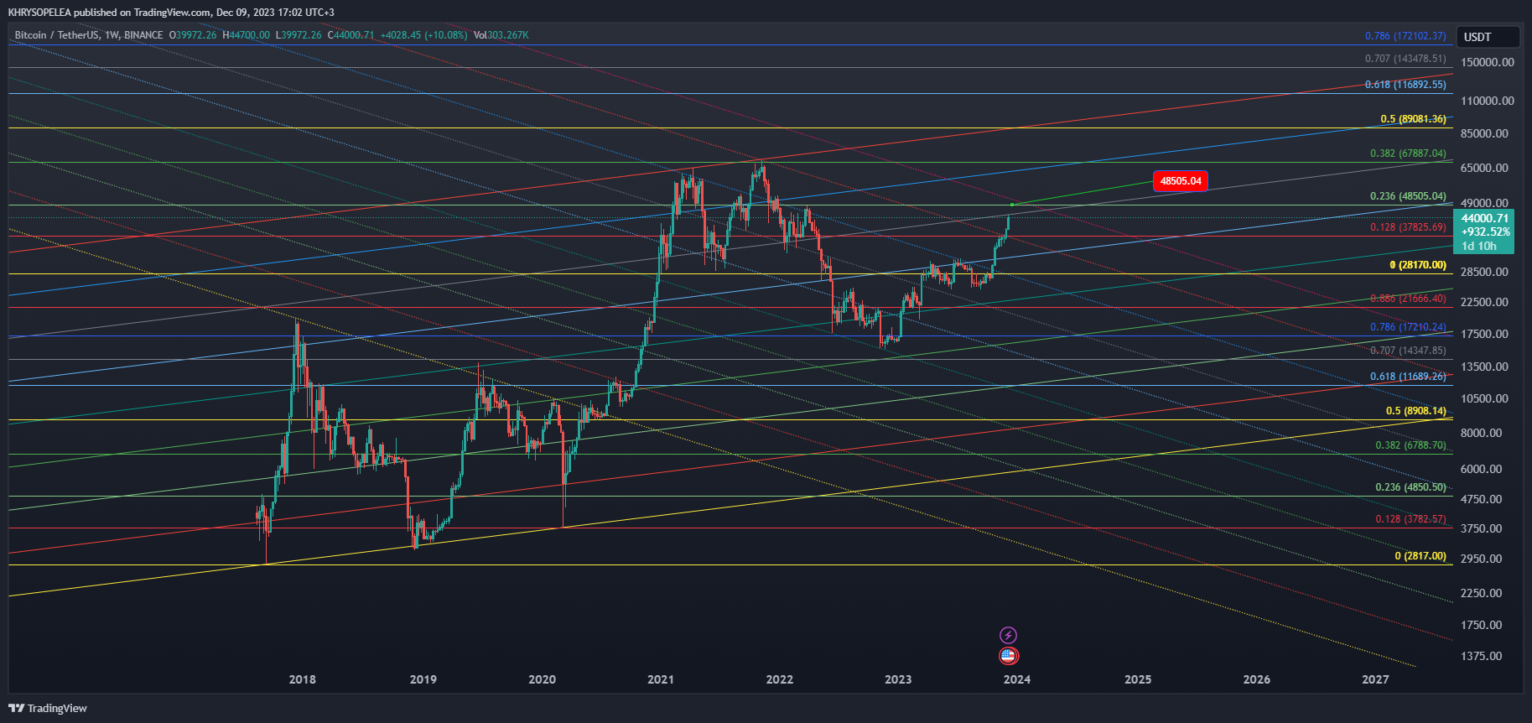Click the green dot at the trend line start
This screenshot has height=723, width=1532.
(1012, 205)
